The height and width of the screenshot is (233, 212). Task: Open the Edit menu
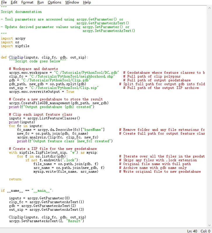[x=14, y=2]
